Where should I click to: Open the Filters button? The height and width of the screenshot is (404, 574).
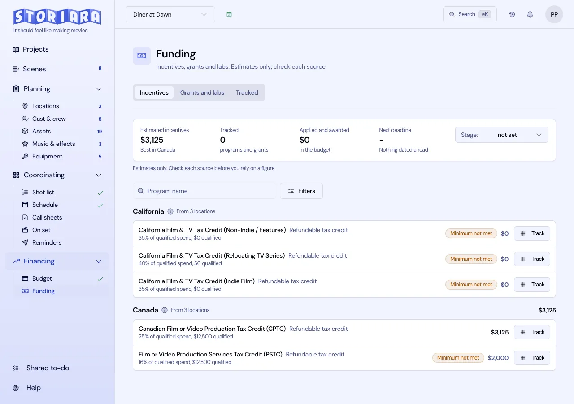click(301, 191)
